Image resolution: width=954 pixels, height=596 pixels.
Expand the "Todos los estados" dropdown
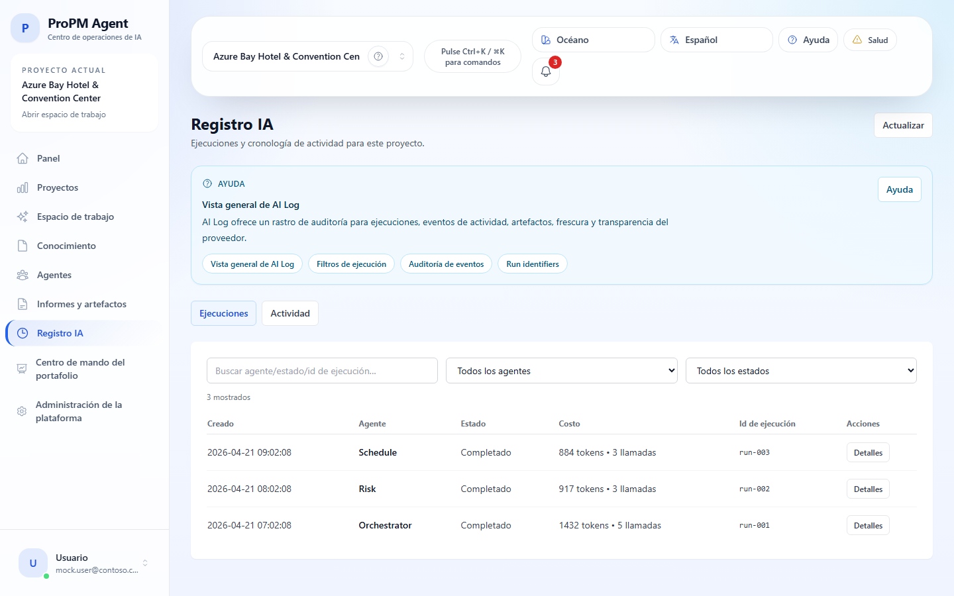tap(800, 371)
